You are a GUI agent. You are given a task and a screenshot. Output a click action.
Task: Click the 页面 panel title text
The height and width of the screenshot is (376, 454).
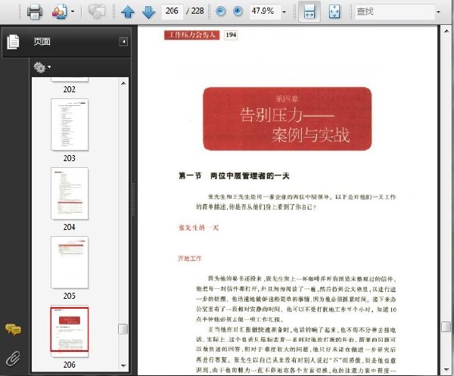42,42
